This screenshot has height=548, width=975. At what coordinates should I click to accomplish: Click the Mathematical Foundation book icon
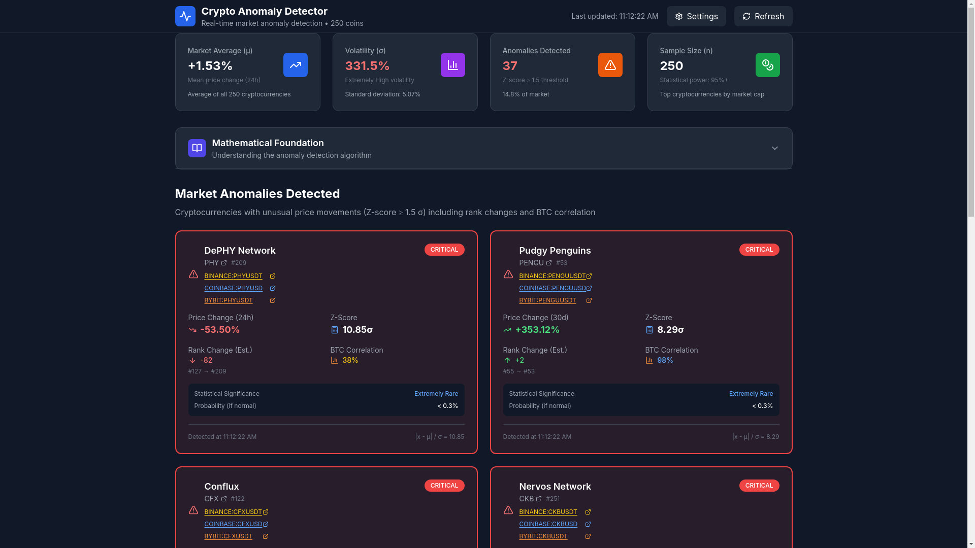tap(197, 148)
